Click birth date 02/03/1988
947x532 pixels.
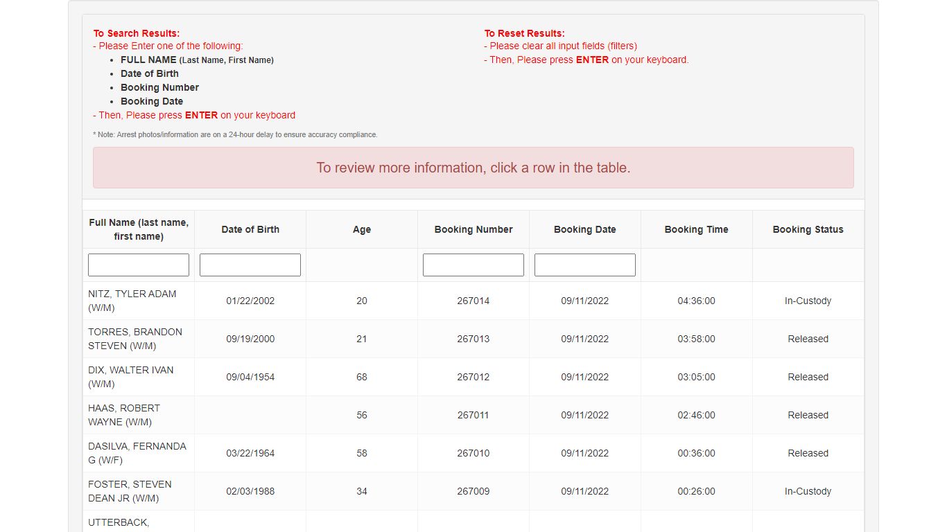point(250,491)
